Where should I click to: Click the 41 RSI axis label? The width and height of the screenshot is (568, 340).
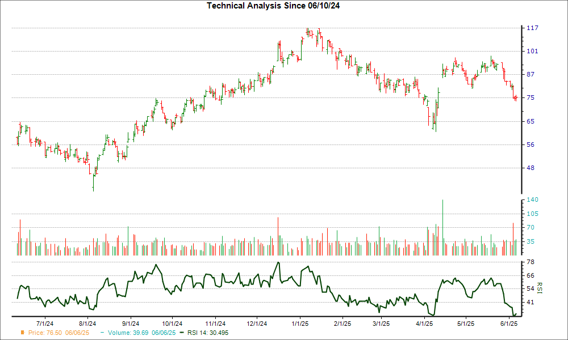tap(531, 302)
